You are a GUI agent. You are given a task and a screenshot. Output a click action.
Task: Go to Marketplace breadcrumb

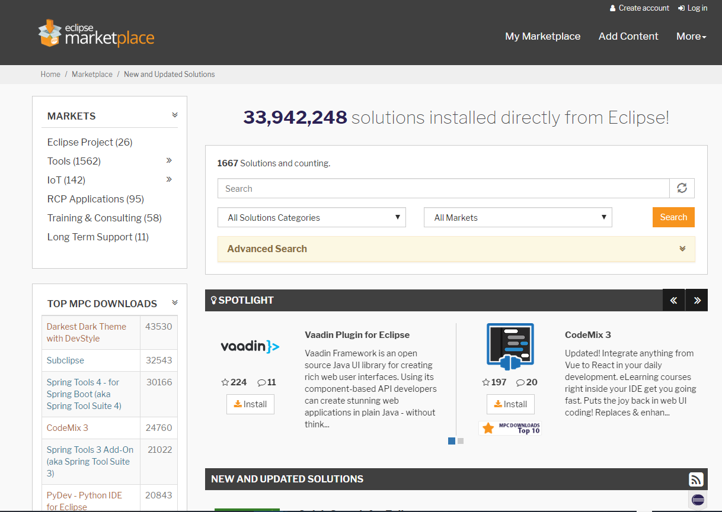point(92,75)
